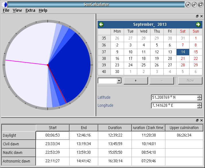Viewport: 205px width, 168px height.
Task: Click the 2013 year in calendar header
Action: 162,24
